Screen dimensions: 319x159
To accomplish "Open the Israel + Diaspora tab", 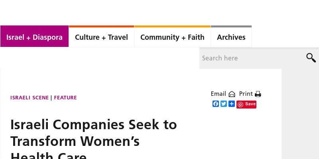I will [34, 37].
